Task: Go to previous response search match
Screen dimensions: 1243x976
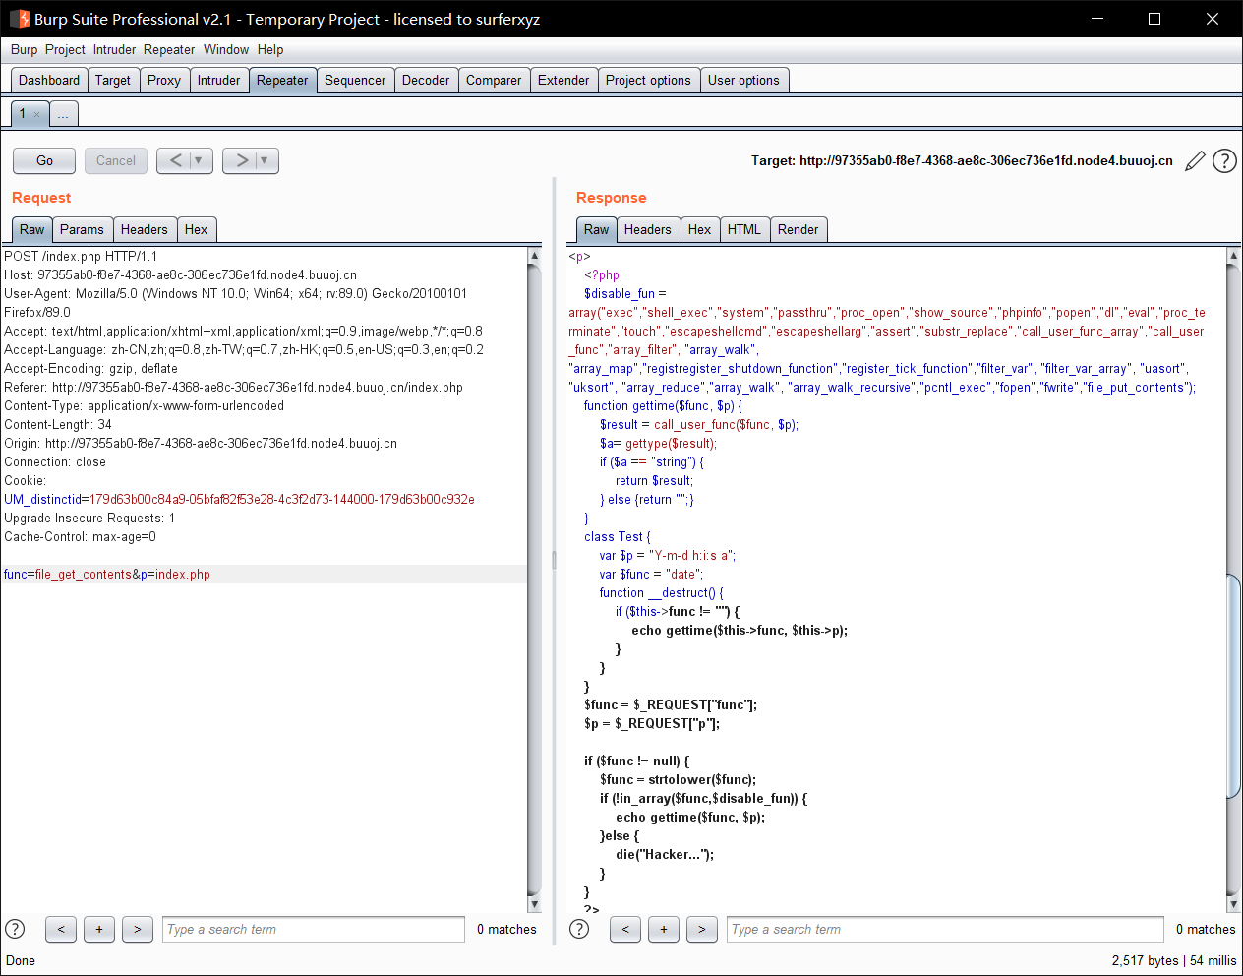Action: click(625, 929)
